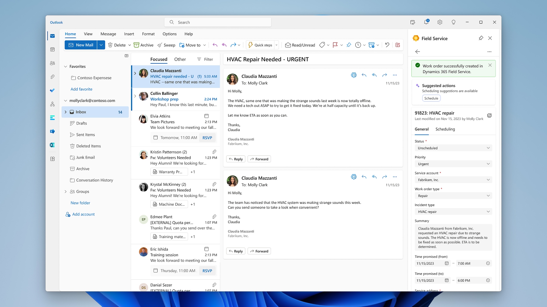This screenshot has height=307, width=547.
Task: Click the Reply arrow in the ribbon
Action: [215, 45]
